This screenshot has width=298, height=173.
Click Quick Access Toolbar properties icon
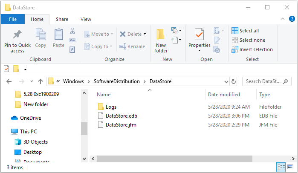6,69
